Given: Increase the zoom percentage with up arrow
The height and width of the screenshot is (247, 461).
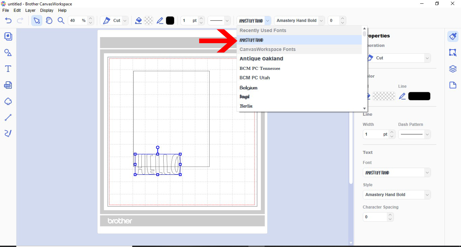Looking at the screenshot, I should pyautogui.click(x=90, y=18).
